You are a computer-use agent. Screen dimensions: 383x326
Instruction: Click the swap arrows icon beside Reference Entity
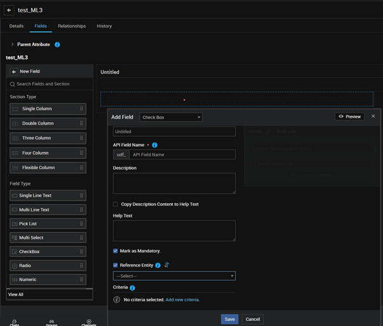point(166,265)
